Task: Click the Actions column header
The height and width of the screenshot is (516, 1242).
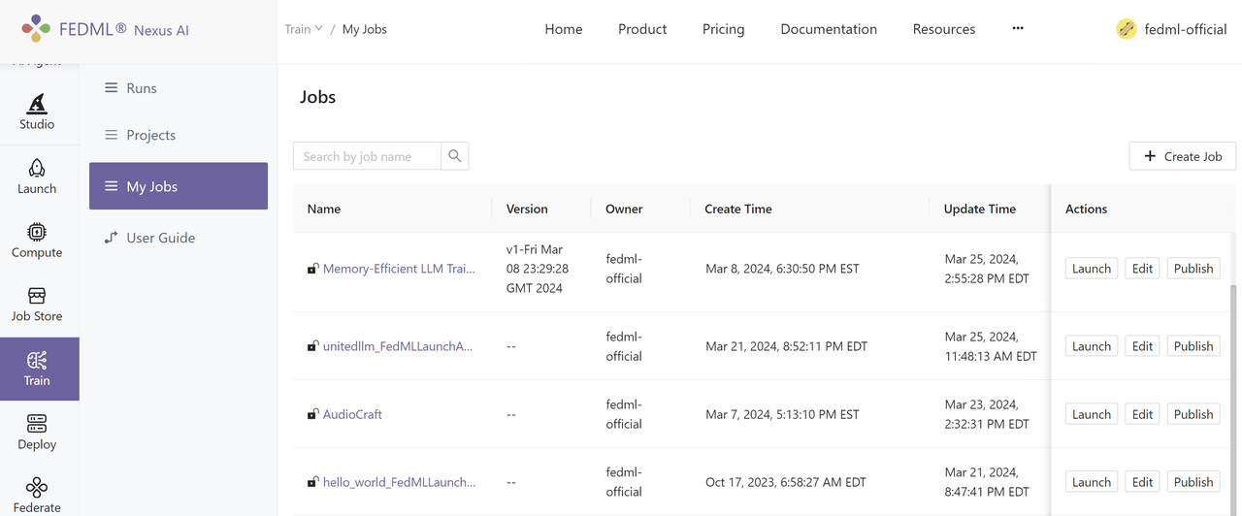Action: click(1086, 209)
